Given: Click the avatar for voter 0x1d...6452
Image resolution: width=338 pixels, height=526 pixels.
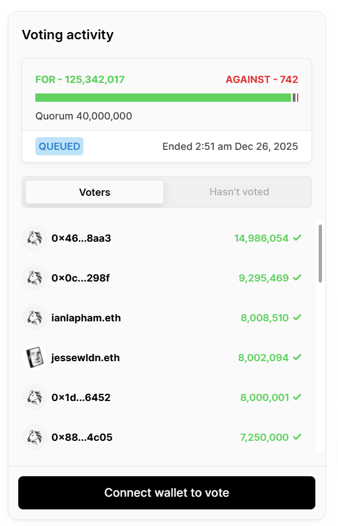Looking at the screenshot, I should (34, 397).
